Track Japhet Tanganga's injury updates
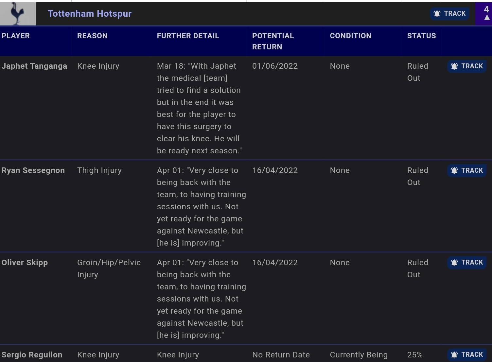The width and height of the screenshot is (492, 362). pos(467,66)
